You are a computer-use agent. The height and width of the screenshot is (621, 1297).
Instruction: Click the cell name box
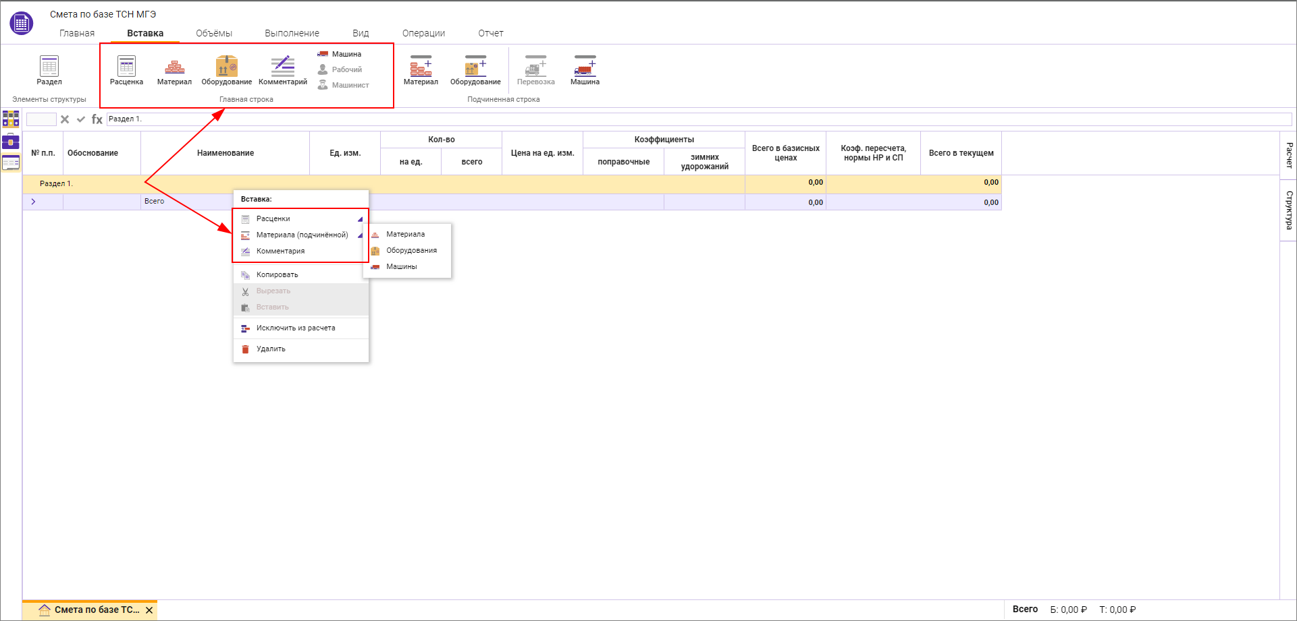(x=41, y=119)
